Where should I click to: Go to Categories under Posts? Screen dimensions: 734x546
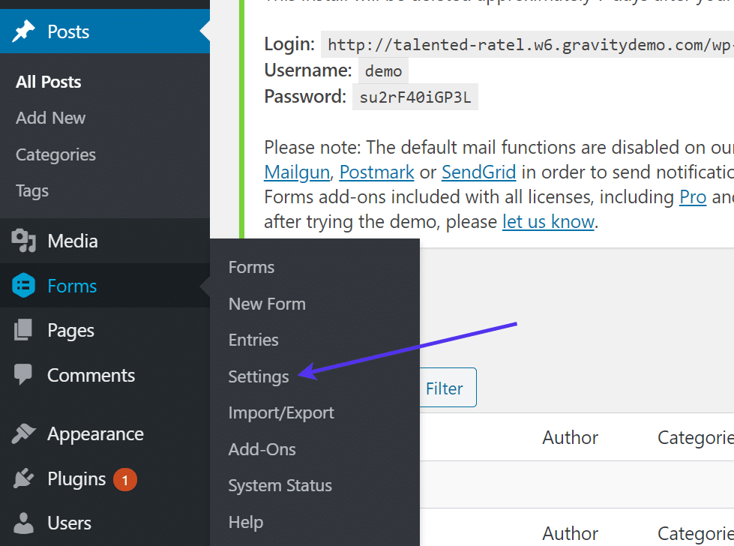click(55, 154)
